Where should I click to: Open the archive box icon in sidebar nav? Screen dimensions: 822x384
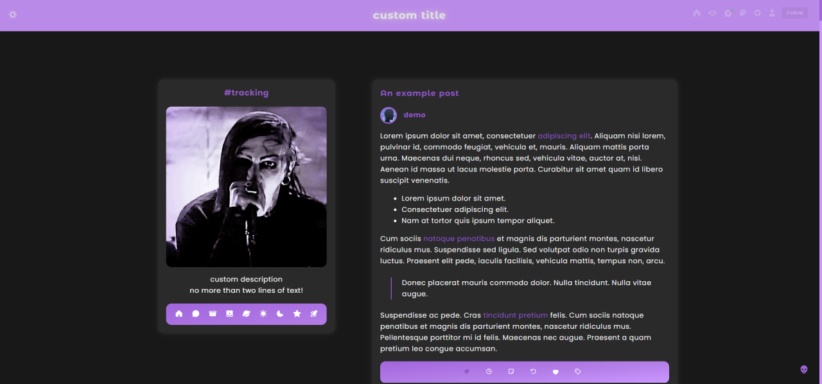click(213, 314)
